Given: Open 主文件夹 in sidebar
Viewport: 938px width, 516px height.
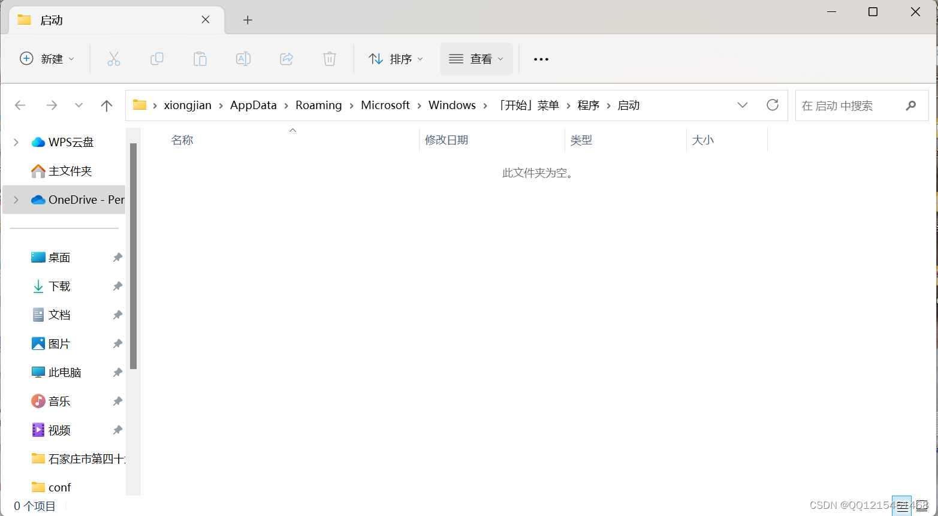Looking at the screenshot, I should click(x=70, y=171).
